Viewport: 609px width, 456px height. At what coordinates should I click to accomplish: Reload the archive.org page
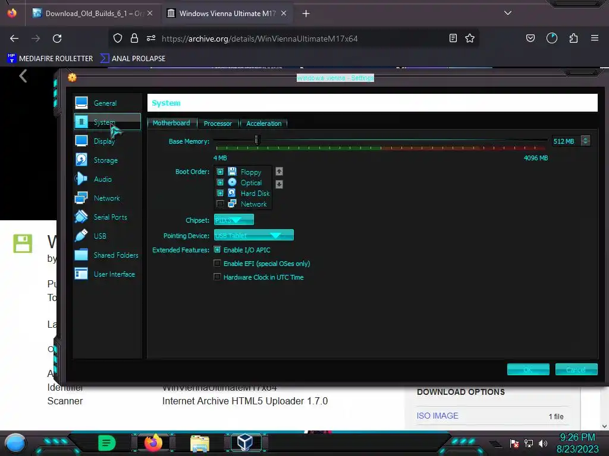tap(57, 39)
